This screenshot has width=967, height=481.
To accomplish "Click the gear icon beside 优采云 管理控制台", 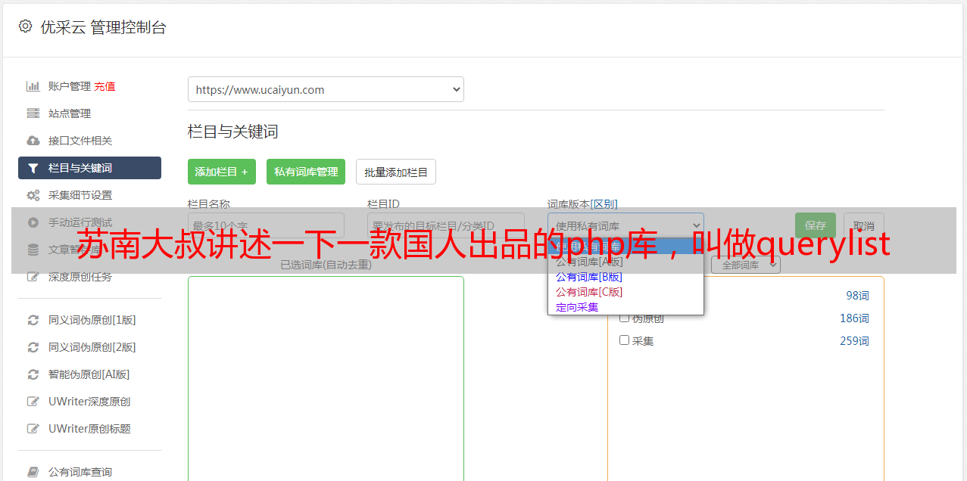I will [25, 26].
